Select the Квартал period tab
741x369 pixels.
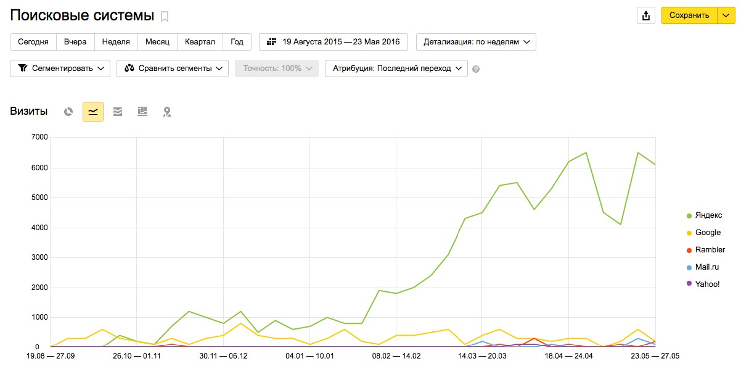200,42
